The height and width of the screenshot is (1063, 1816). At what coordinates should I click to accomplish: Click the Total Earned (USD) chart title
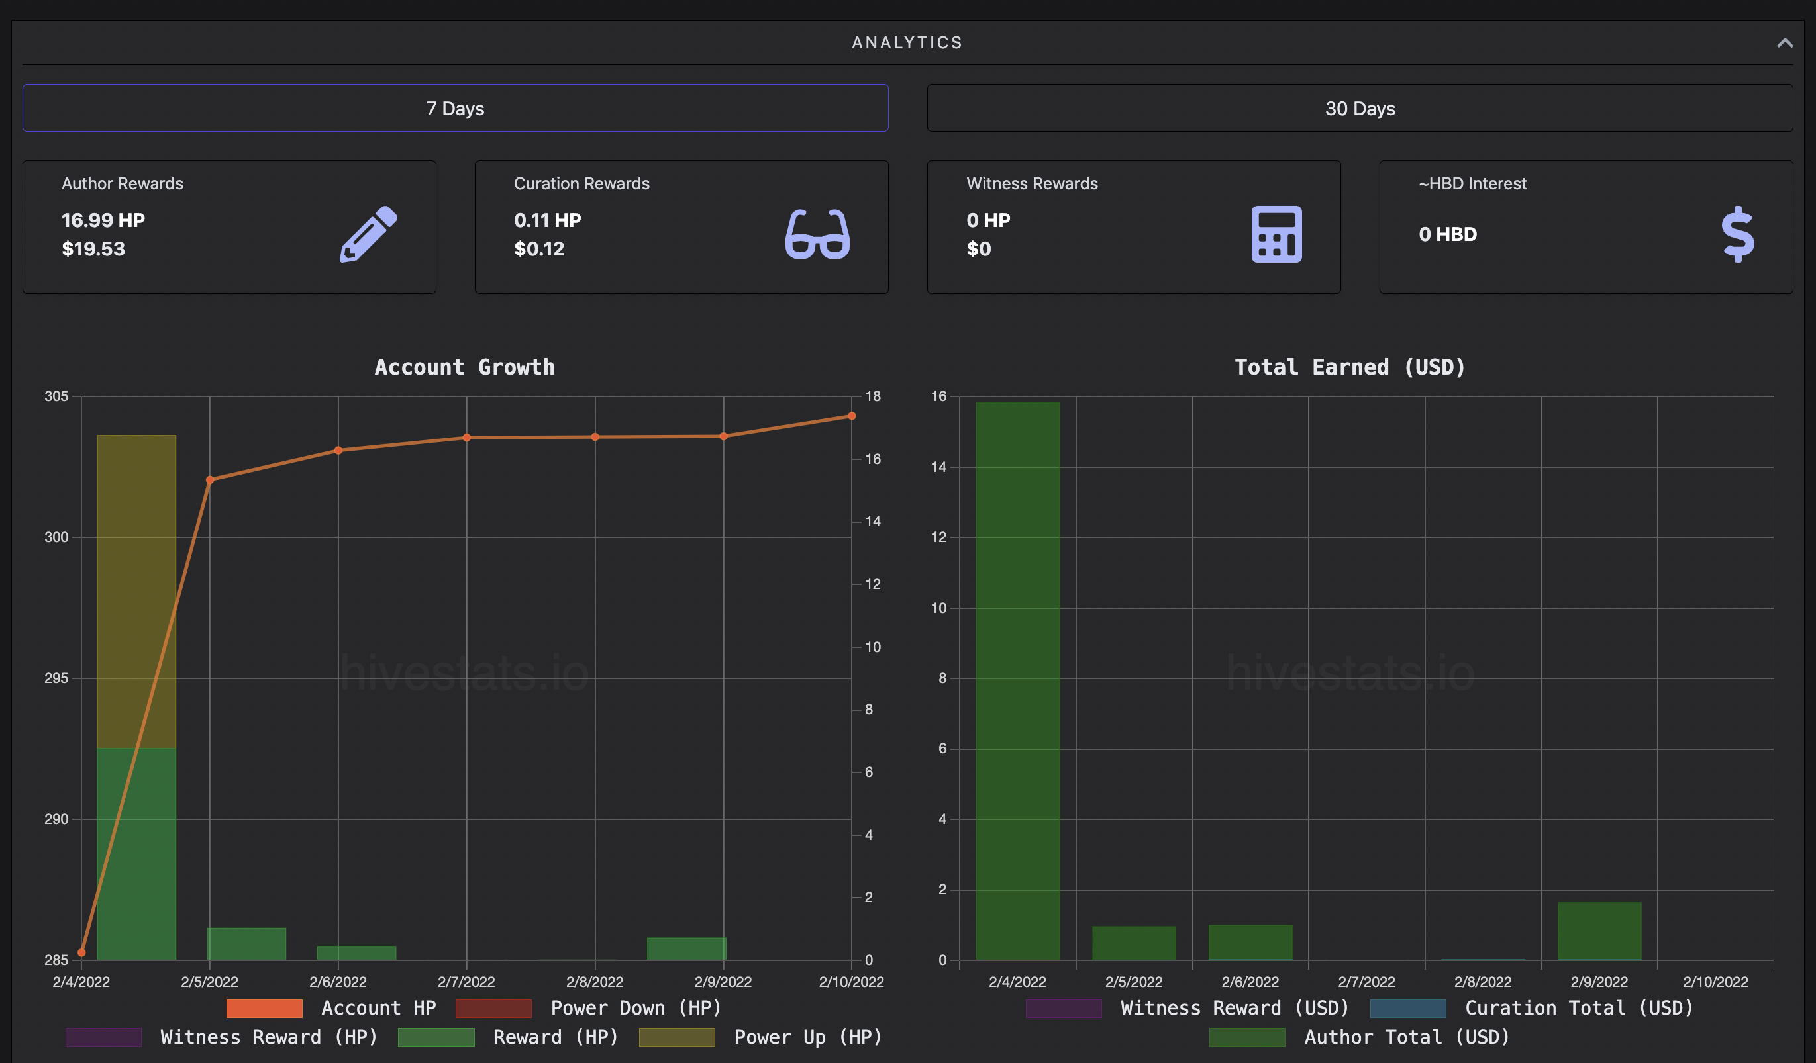[1350, 367]
